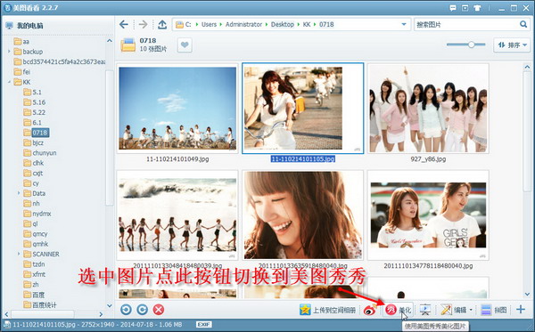535x332 pixels.
Task: Open the 5.16 folder
Action: (x=35, y=102)
